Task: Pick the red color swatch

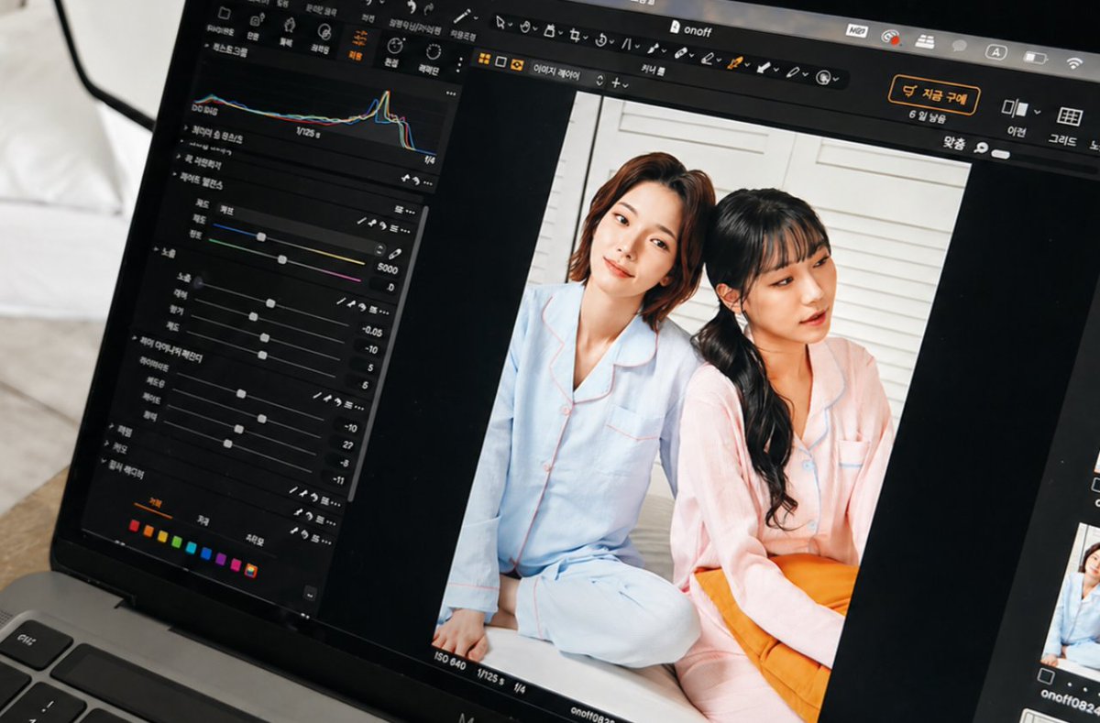Action: coord(134,525)
